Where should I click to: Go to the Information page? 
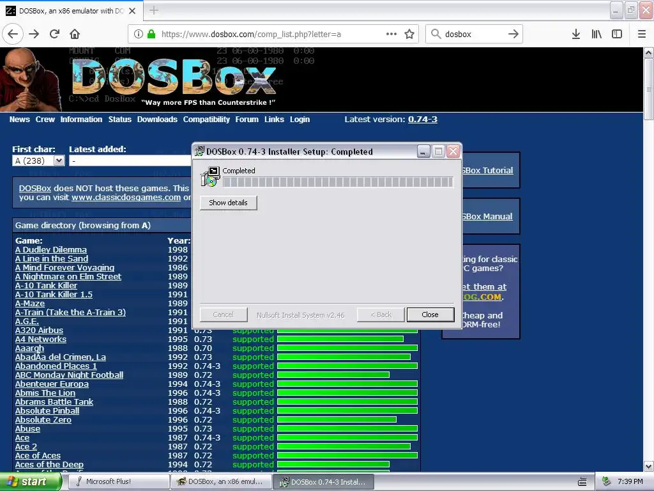point(81,120)
